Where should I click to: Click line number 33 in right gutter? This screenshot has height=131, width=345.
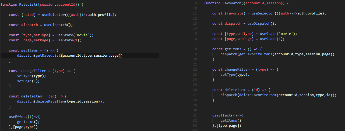[195, 125]
